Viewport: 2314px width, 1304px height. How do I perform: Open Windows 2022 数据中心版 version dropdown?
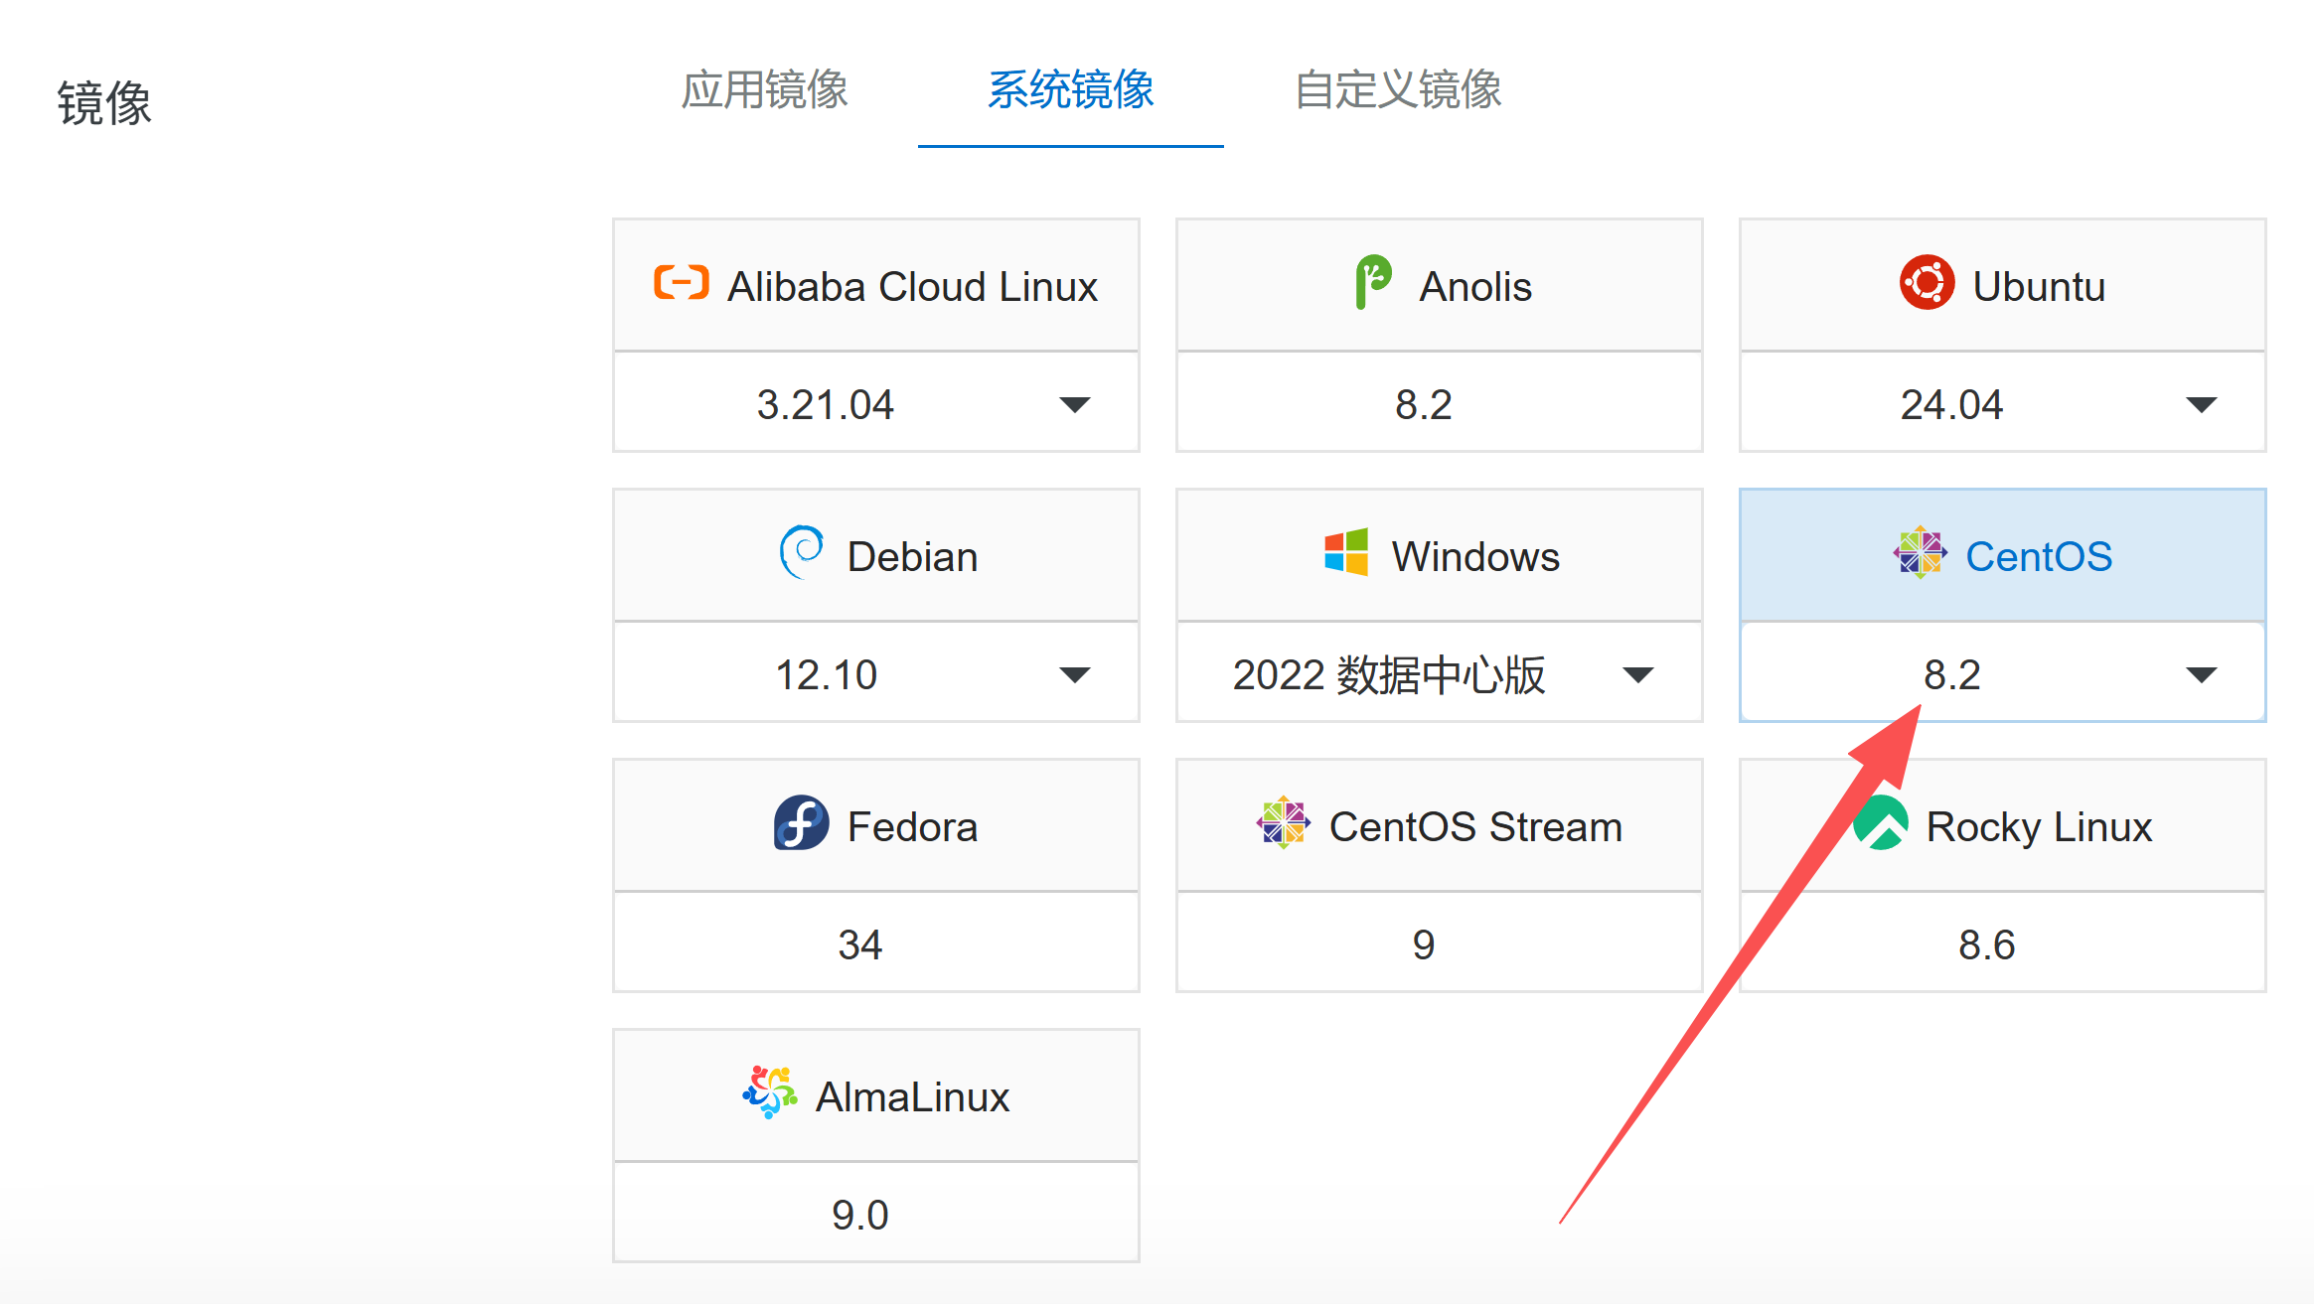[x=1637, y=675]
